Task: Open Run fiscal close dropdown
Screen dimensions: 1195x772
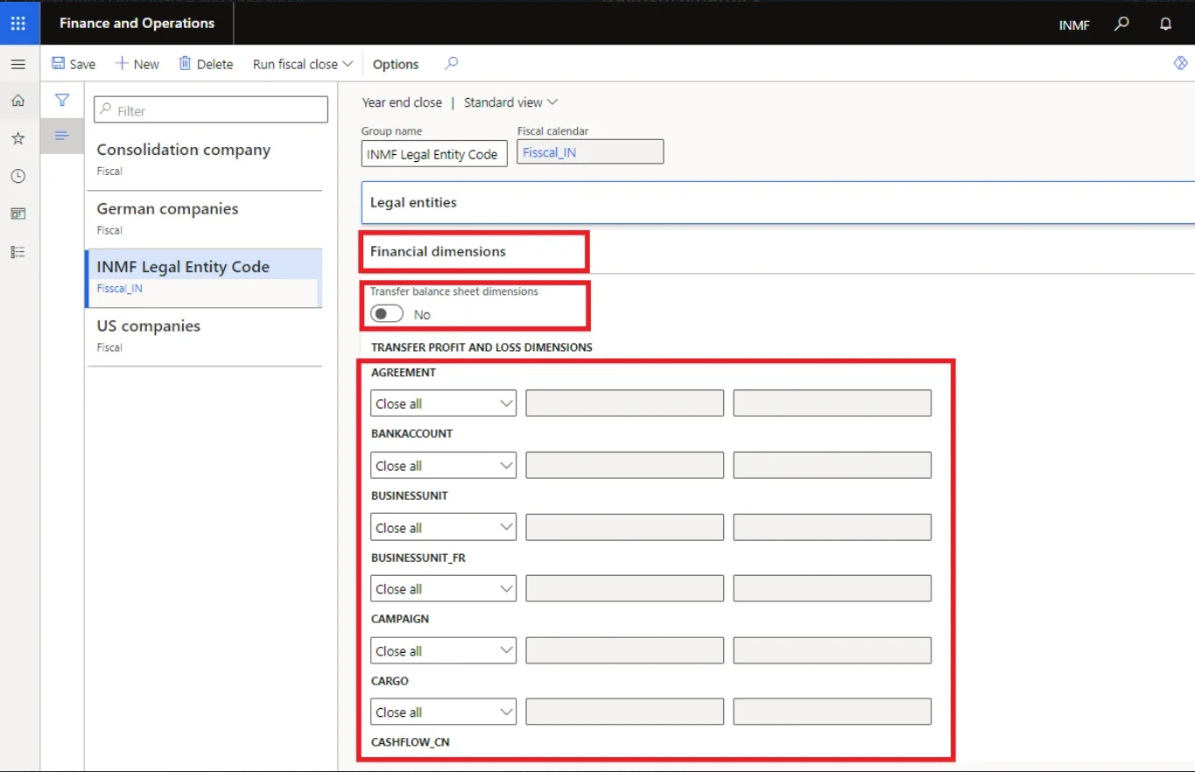Action: coord(302,64)
